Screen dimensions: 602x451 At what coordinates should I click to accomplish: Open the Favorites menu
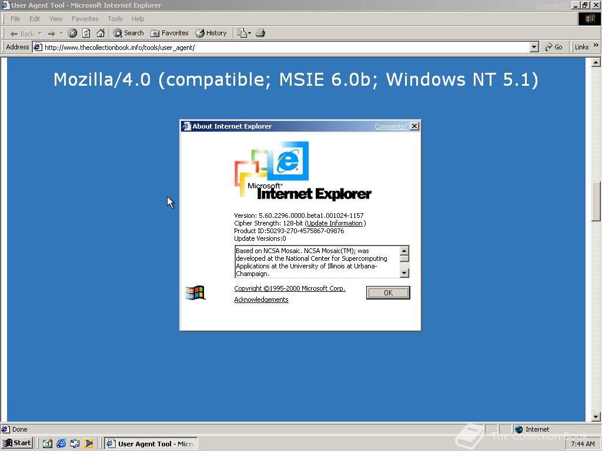pyautogui.click(x=85, y=19)
